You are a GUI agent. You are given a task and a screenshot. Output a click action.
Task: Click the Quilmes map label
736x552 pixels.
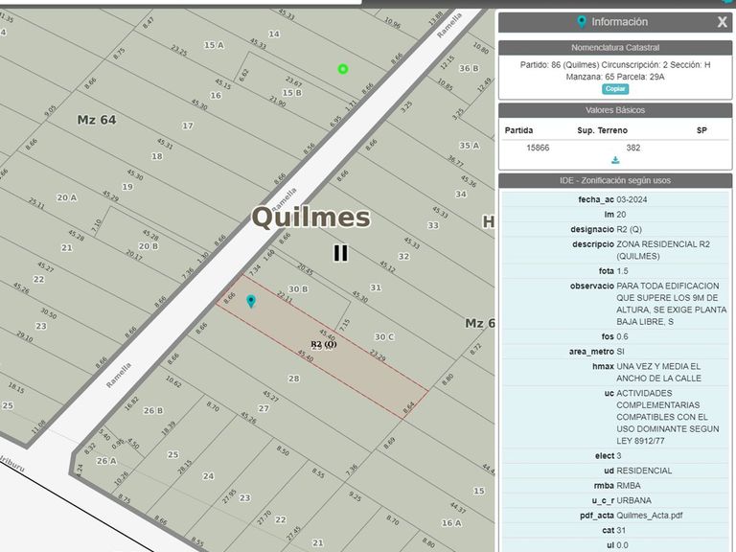pos(310,217)
